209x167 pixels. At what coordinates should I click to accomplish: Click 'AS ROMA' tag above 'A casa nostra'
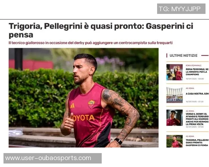(x=190, y=88)
